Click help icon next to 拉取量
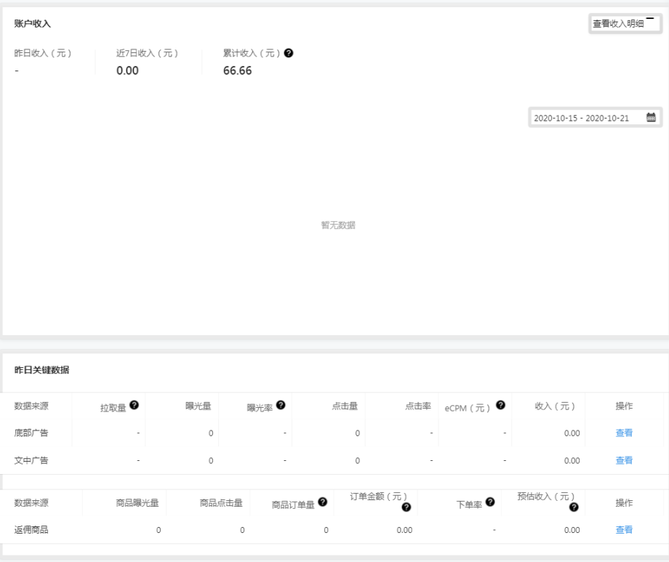669x562 pixels. click(x=134, y=405)
